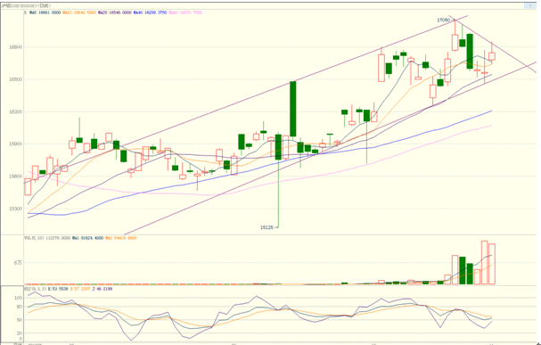Image resolution: width=541 pixels, height=345 pixels.
Task: Click the 15126 low price label
Action: click(x=266, y=227)
